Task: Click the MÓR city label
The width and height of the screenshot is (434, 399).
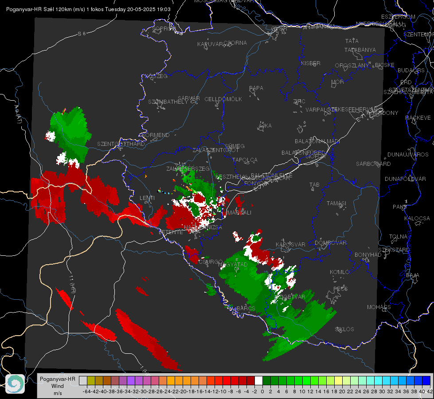Action: click(x=337, y=82)
